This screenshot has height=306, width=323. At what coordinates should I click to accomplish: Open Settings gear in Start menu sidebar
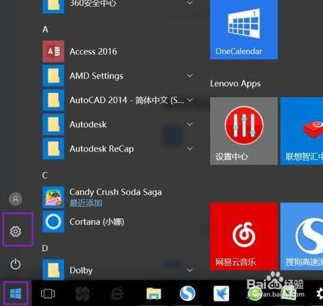(x=16, y=231)
